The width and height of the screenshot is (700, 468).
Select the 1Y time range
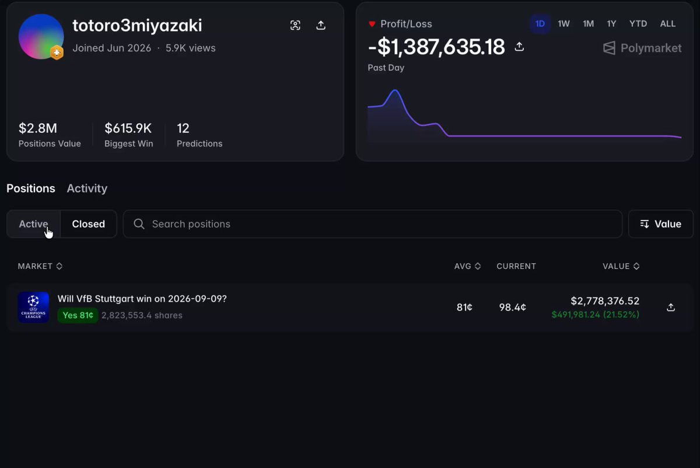[x=611, y=24]
